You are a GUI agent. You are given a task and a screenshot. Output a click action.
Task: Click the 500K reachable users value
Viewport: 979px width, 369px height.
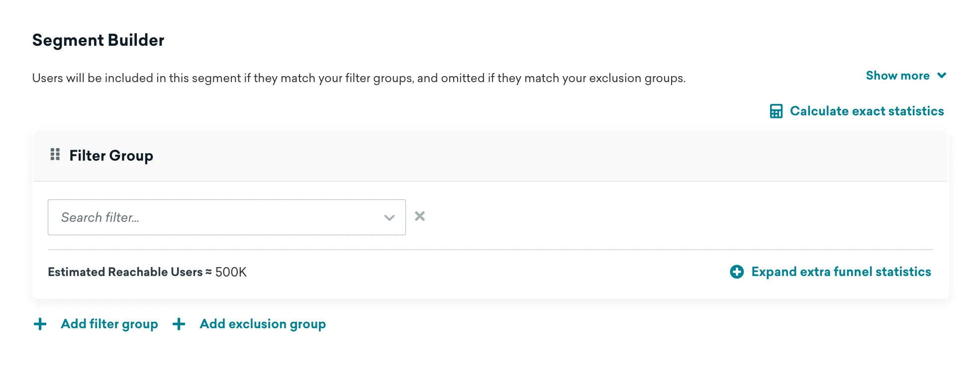pyautogui.click(x=231, y=272)
